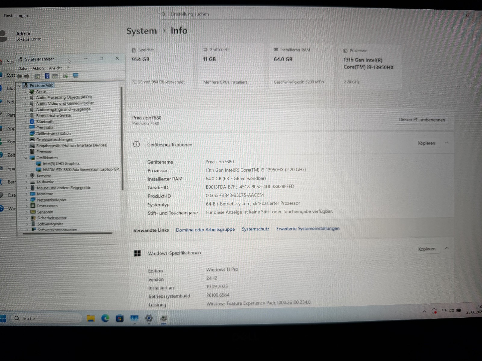482x361 pixels.
Task: Select the Prozessoren chip icon
Action: click(33, 206)
